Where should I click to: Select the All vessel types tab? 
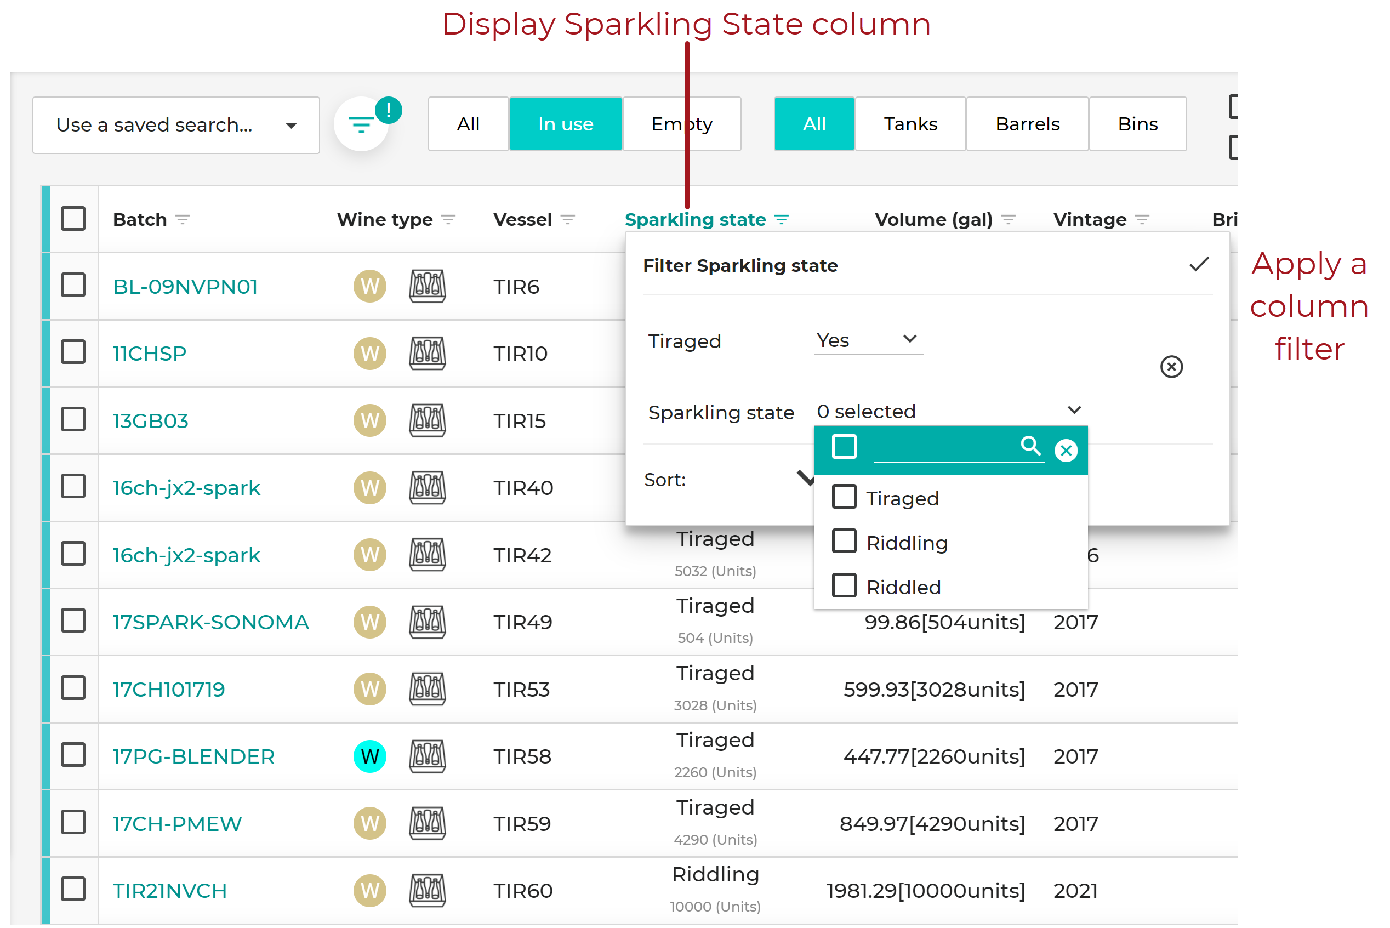point(814,124)
